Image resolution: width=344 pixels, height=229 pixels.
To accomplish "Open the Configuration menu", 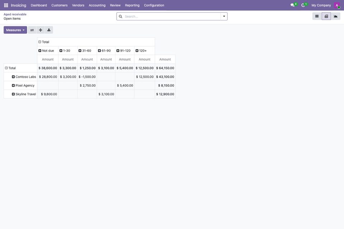I will tap(154, 5).
